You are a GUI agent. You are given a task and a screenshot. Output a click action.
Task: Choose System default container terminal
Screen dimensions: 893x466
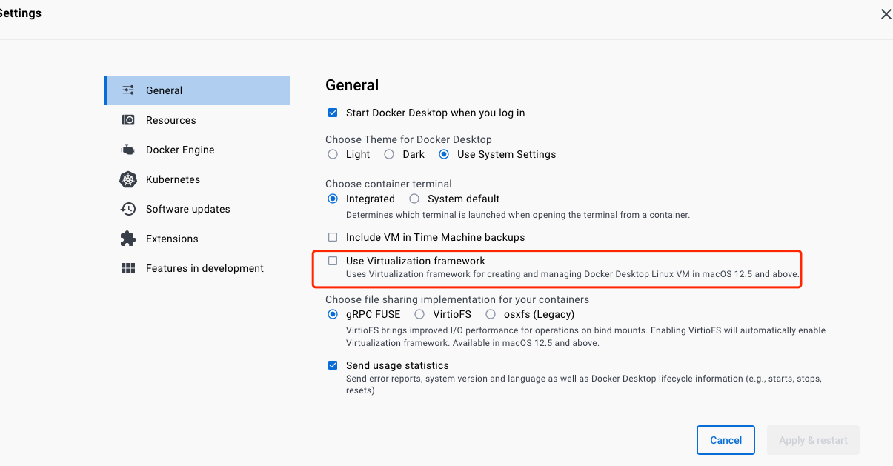[414, 199]
